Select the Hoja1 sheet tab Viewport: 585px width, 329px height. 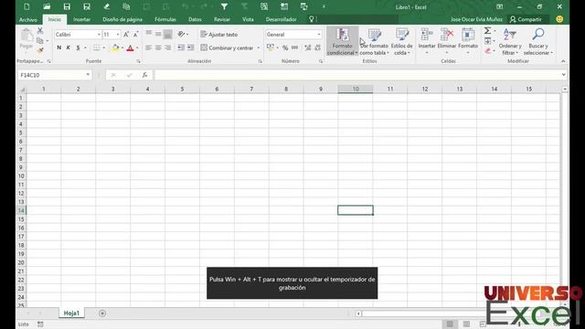71,313
